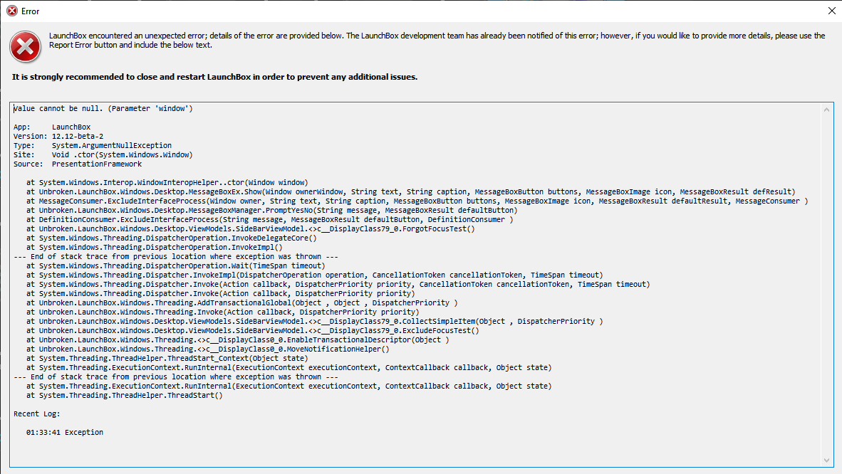Click the 'CollectSimpleItem' stack trace line

tap(315, 321)
